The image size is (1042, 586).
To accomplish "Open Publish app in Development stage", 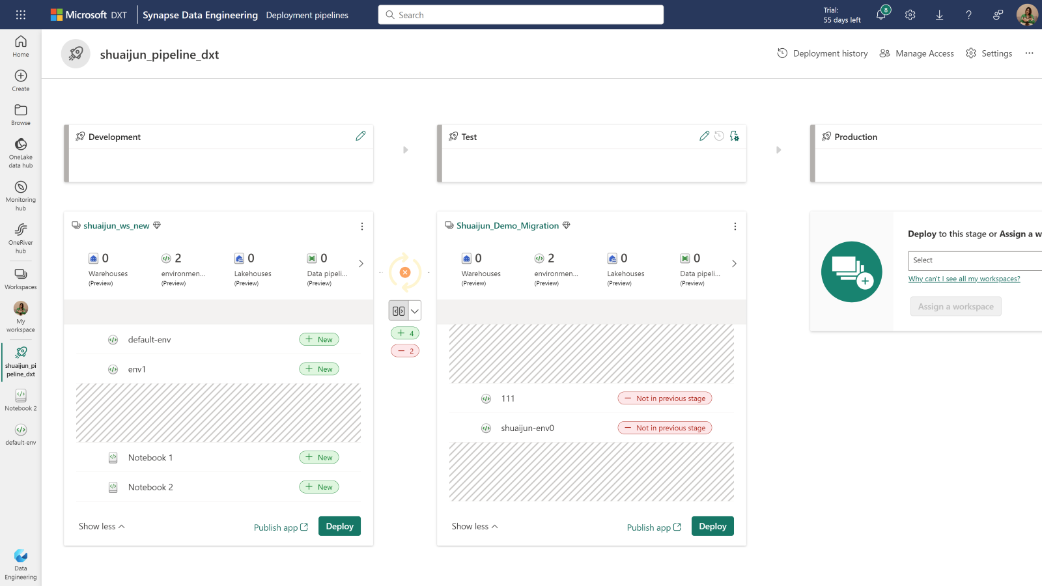I will [x=281, y=527].
